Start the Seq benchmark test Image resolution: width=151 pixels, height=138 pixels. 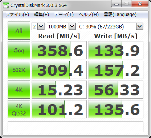[19, 50]
